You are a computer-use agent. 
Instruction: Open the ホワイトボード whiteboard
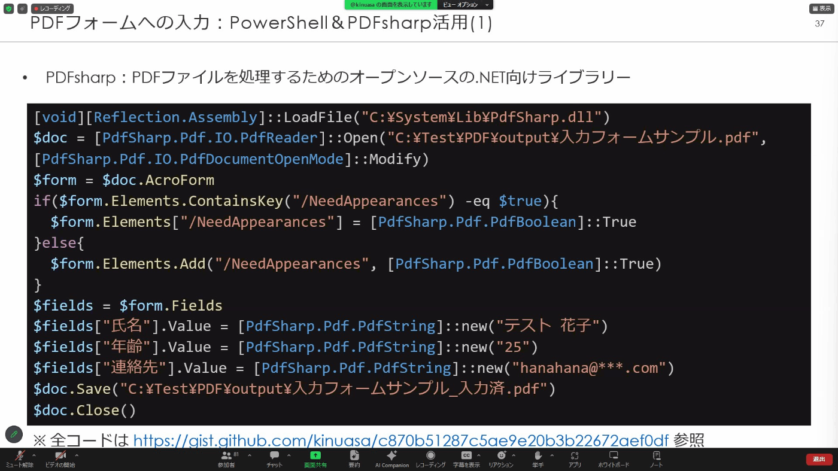[614, 459]
